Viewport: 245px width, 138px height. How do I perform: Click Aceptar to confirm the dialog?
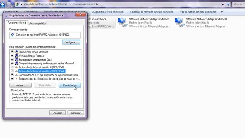[x=57, y=113]
